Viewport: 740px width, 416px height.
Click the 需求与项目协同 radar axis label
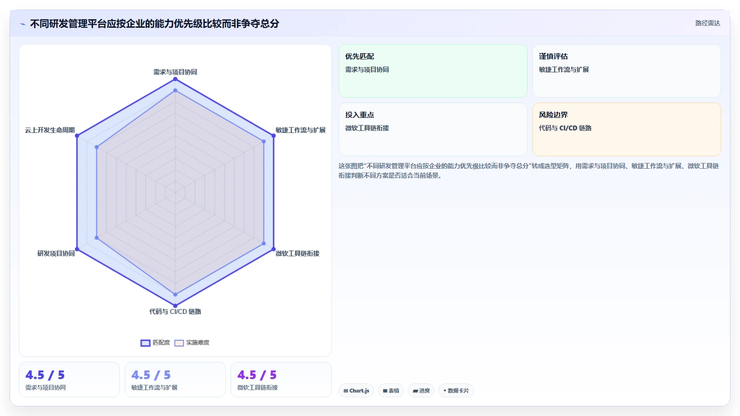175,72
